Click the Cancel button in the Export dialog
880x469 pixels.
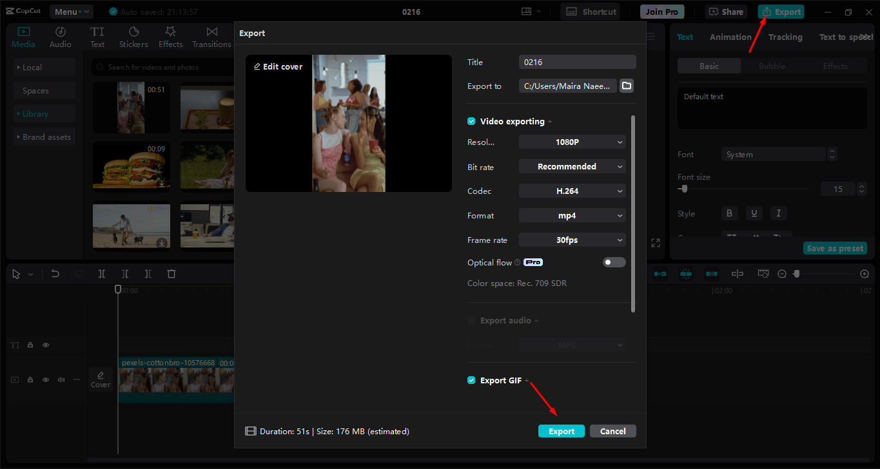tap(612, 430)
